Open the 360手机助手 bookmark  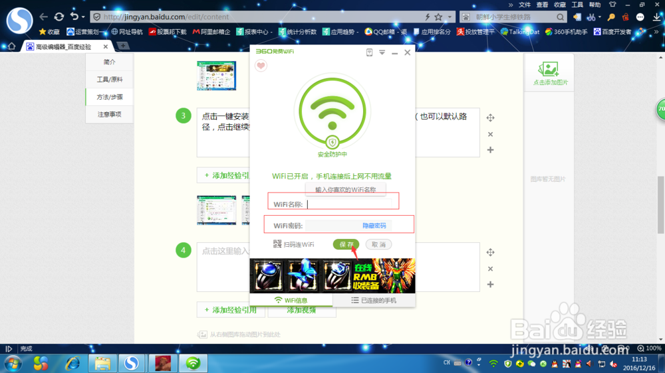pos(566,32)
